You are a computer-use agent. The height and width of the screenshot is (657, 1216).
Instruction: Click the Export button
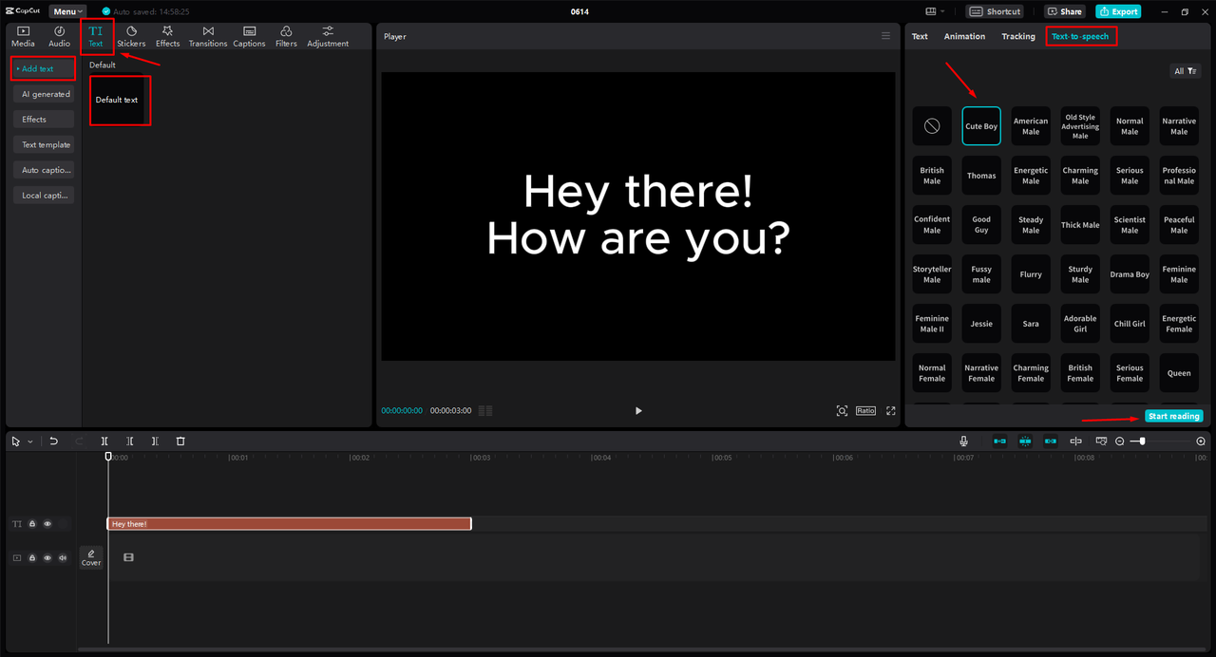1118,11
